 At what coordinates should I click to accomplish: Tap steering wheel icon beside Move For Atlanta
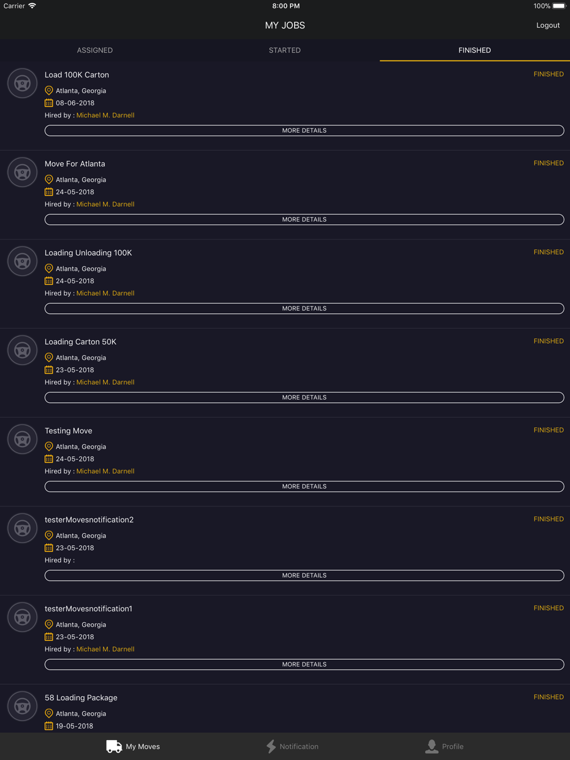22,172
